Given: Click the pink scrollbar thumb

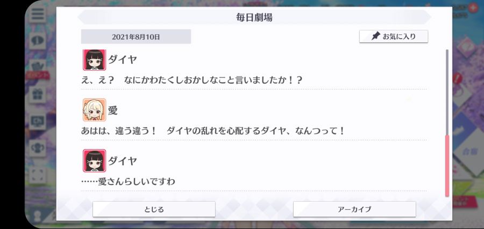Looking at the screenshot, I should click(x=447, y=166).
